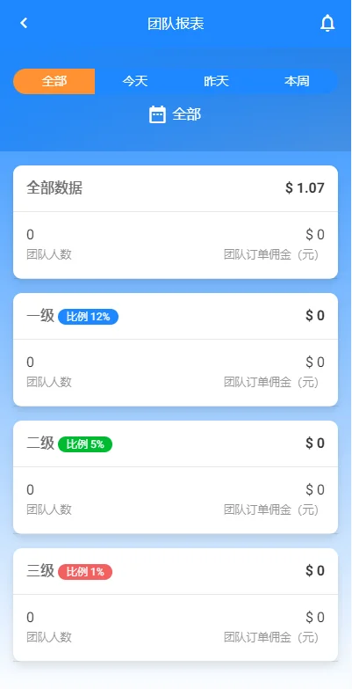Open the 一级 level card title
This screenshot has height=689, width=352.
point(40,316)
